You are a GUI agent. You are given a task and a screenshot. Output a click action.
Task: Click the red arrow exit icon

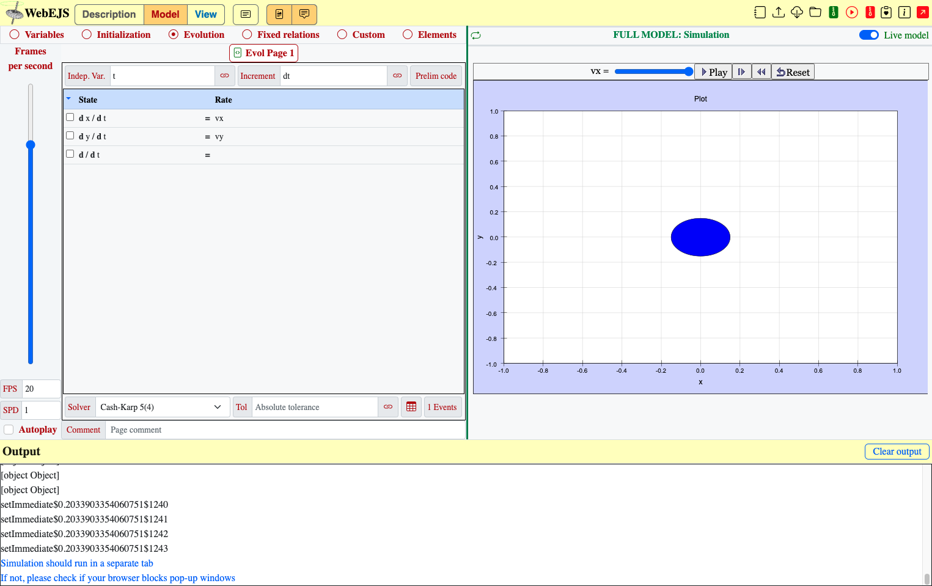(x=923, y=12)
